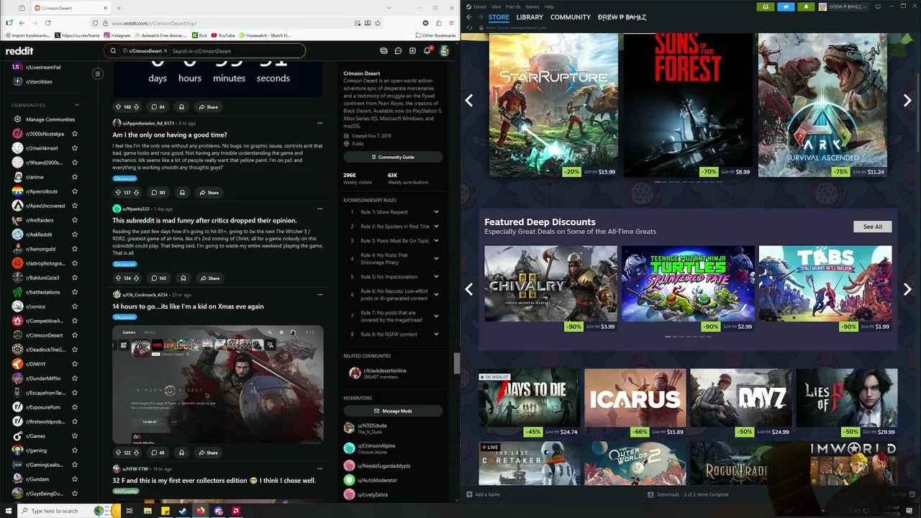Expand Rule 8: No NSFW content
The width and height of the screenshot is (921, 518).
pyautogui.click(x=436, y=335)
